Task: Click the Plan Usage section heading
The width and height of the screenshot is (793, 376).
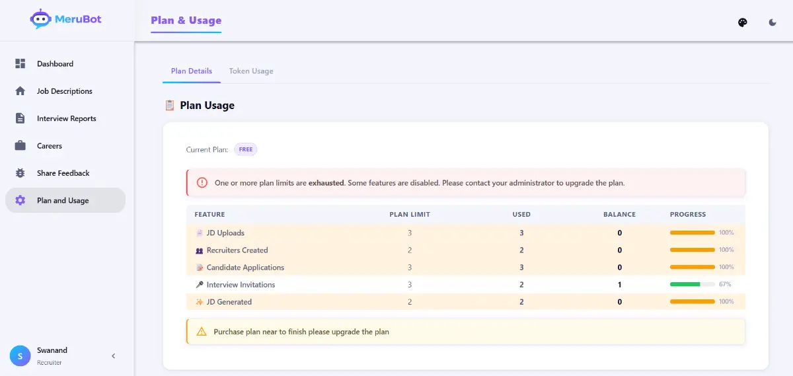Action: pyautogui.click(x=207, y=105)
